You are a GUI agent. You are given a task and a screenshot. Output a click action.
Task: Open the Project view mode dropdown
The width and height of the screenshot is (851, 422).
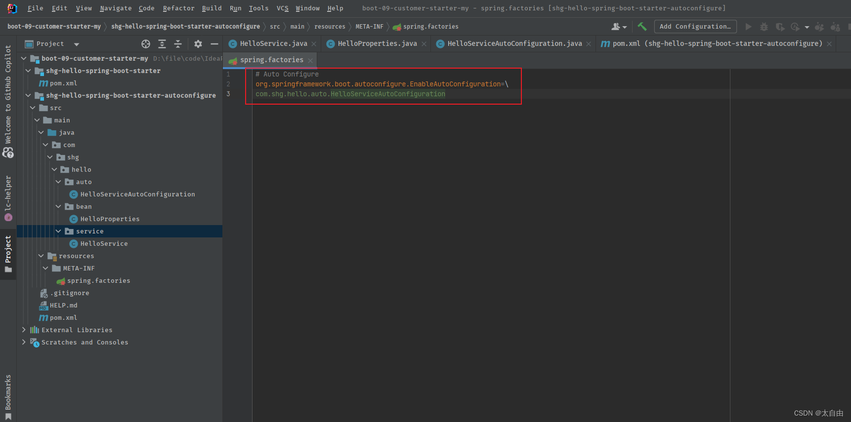76,44
